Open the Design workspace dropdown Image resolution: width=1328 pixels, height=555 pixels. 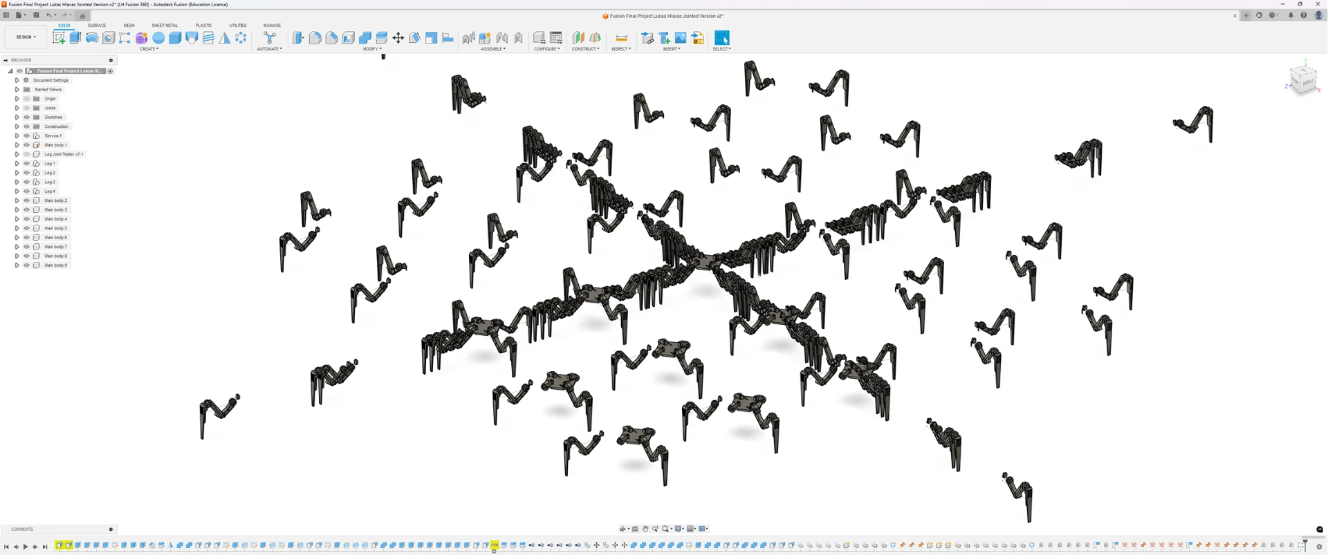26,37
